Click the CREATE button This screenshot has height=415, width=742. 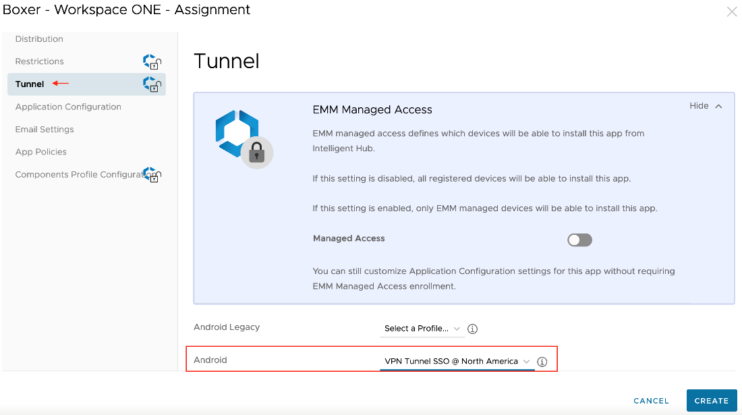[711, 400]
